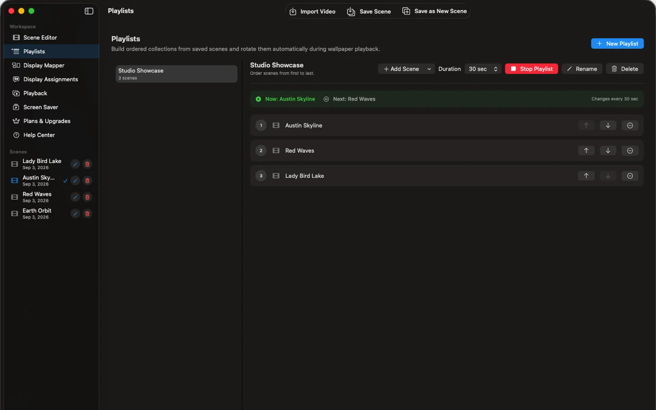Edit the Austin Skyline scene in sidebar
Viewport: 656px width, 410px height.
pos(75,181)
